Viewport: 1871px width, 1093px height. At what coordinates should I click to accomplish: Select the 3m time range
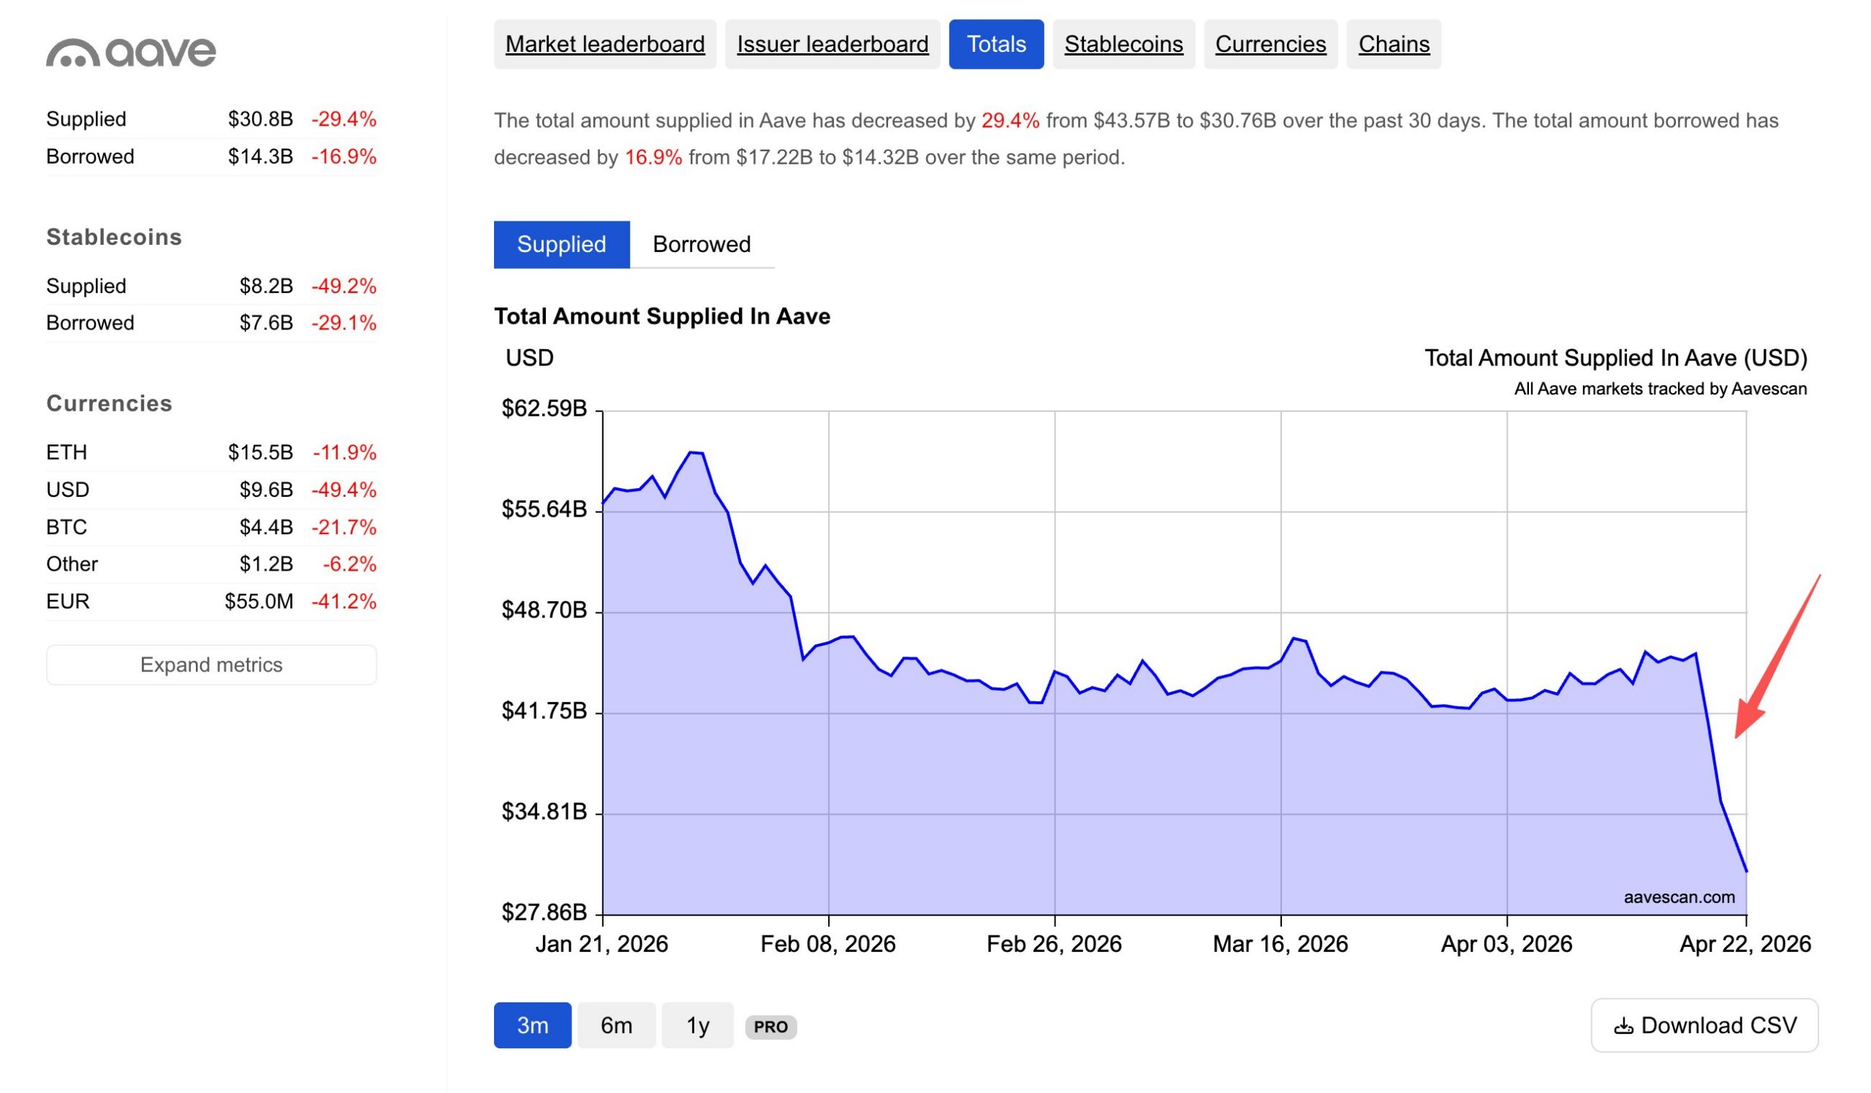point(532,1027)
